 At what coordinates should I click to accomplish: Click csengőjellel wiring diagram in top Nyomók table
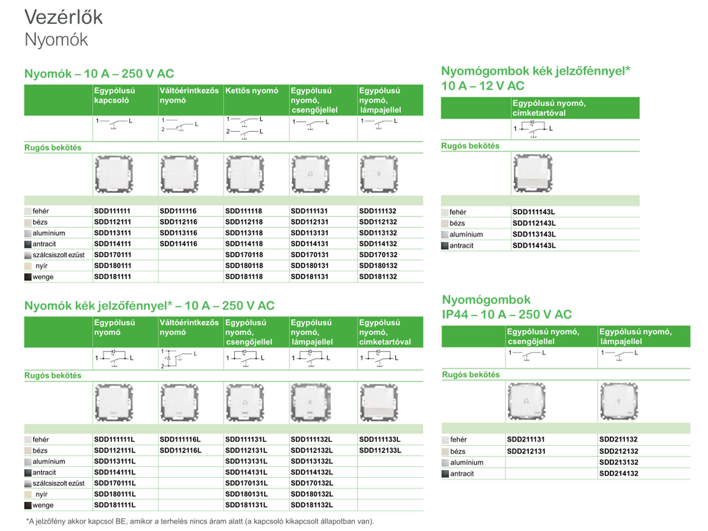click(x=311, y=124)
